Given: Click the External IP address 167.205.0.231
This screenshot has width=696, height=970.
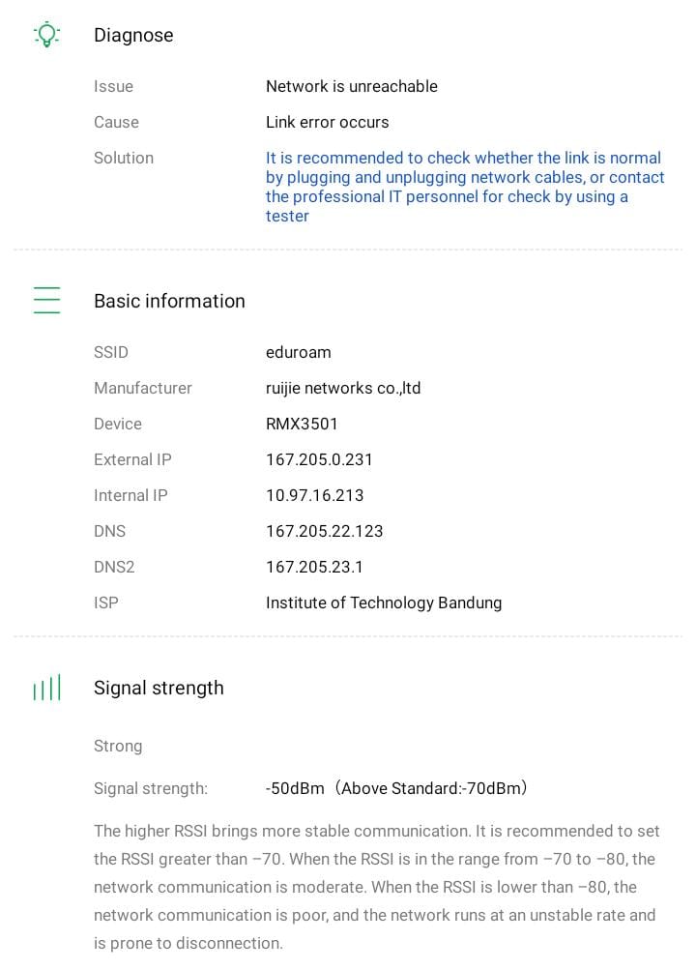Looking at the screenshot, I should click(319, 459).
